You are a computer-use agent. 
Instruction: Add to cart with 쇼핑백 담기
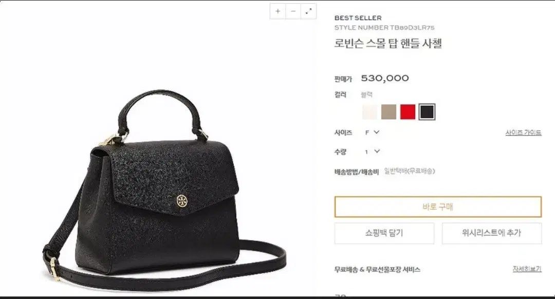[384, 233]
